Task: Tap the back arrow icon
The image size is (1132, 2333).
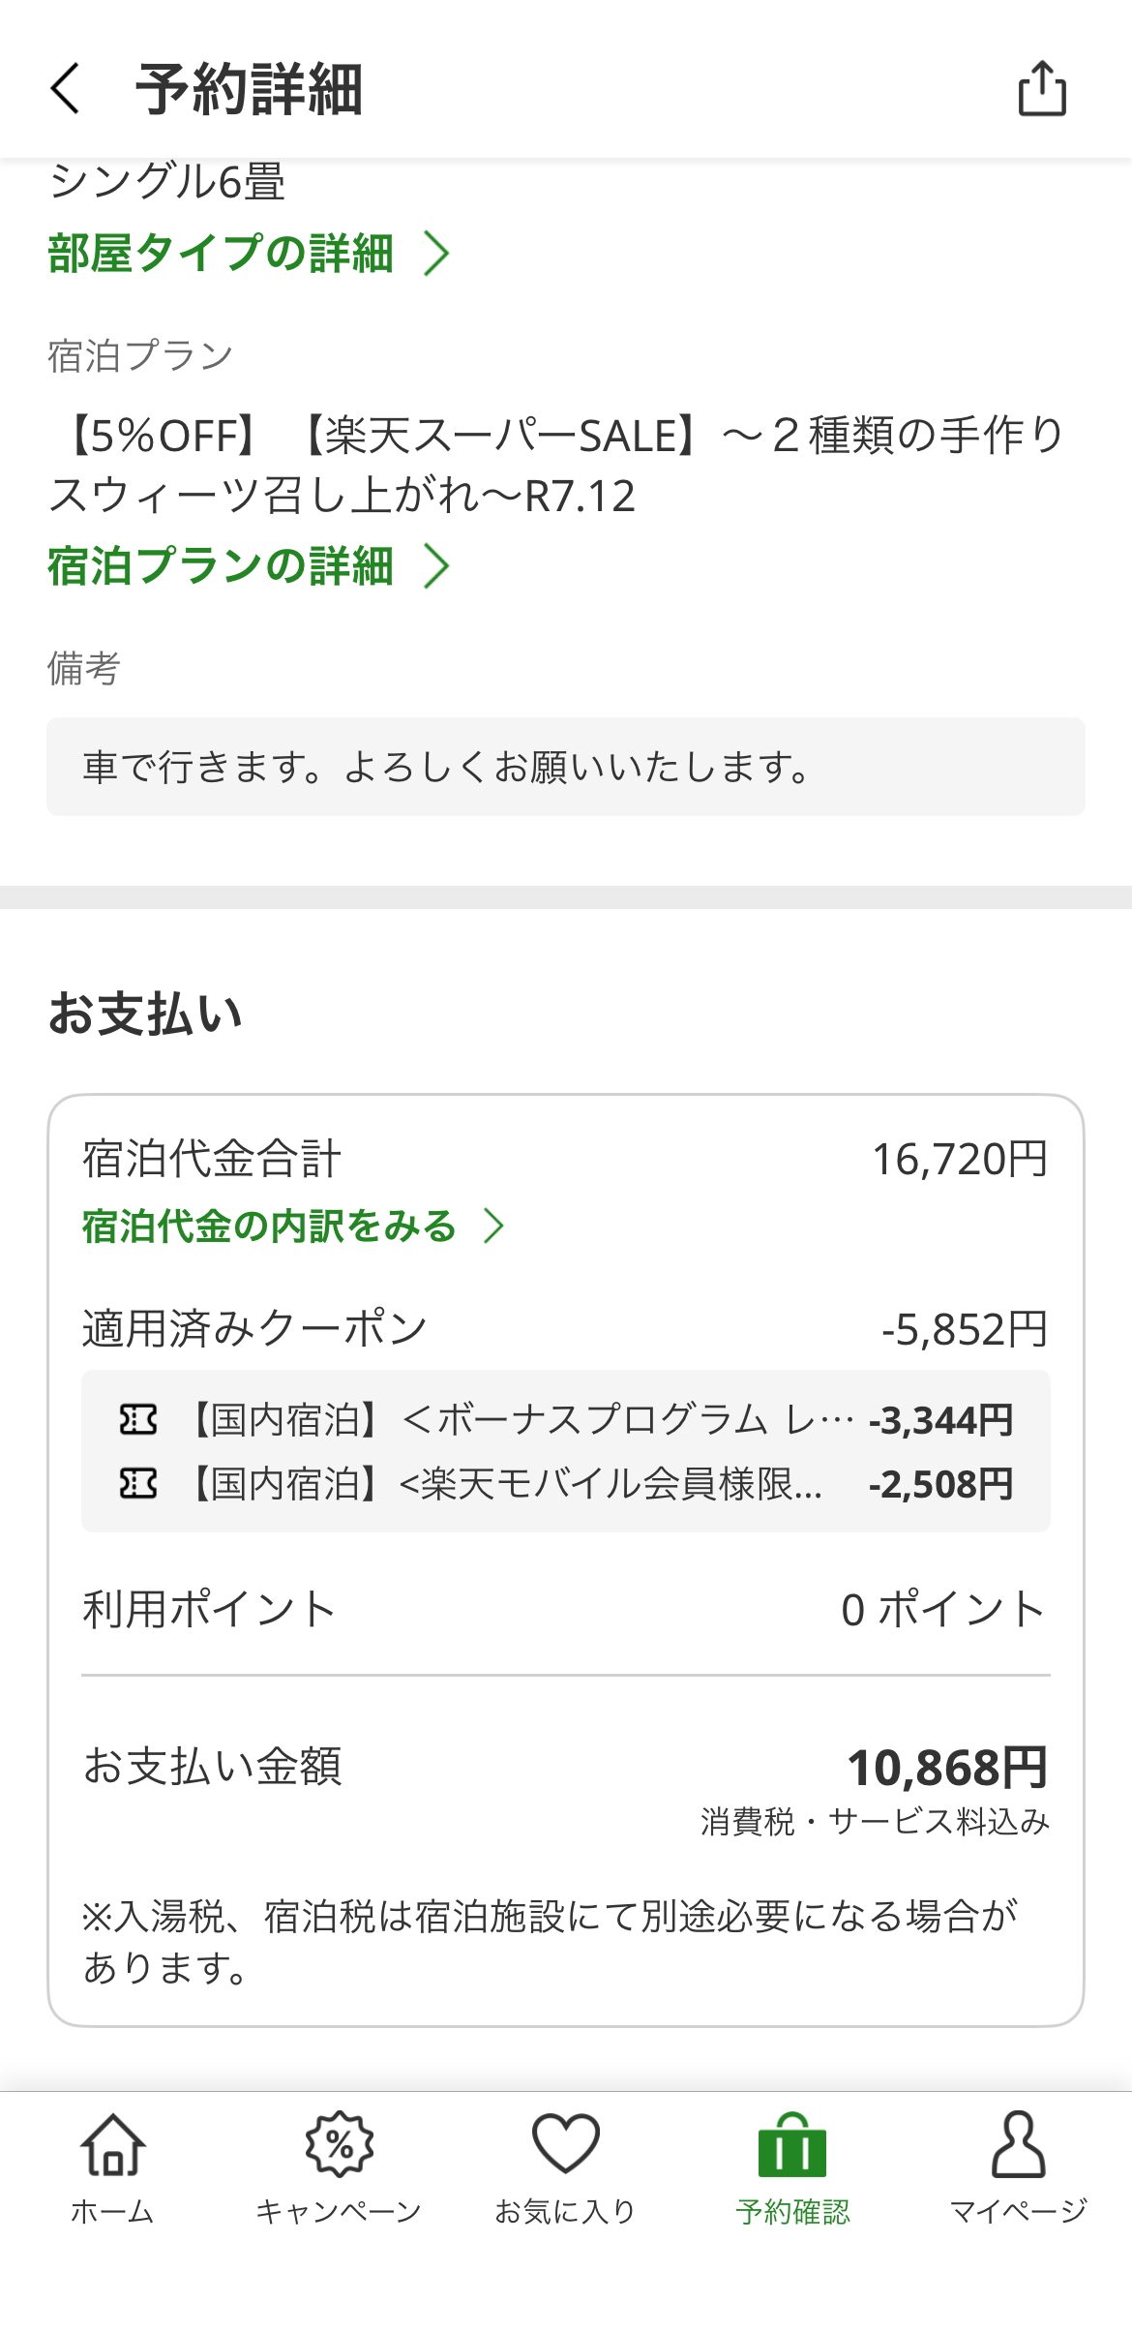Action: pos(65,89)
